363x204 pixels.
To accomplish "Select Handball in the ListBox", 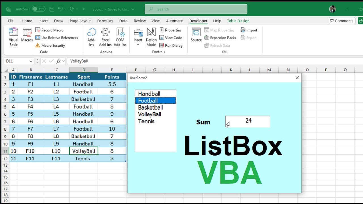I will pos(155,94).
